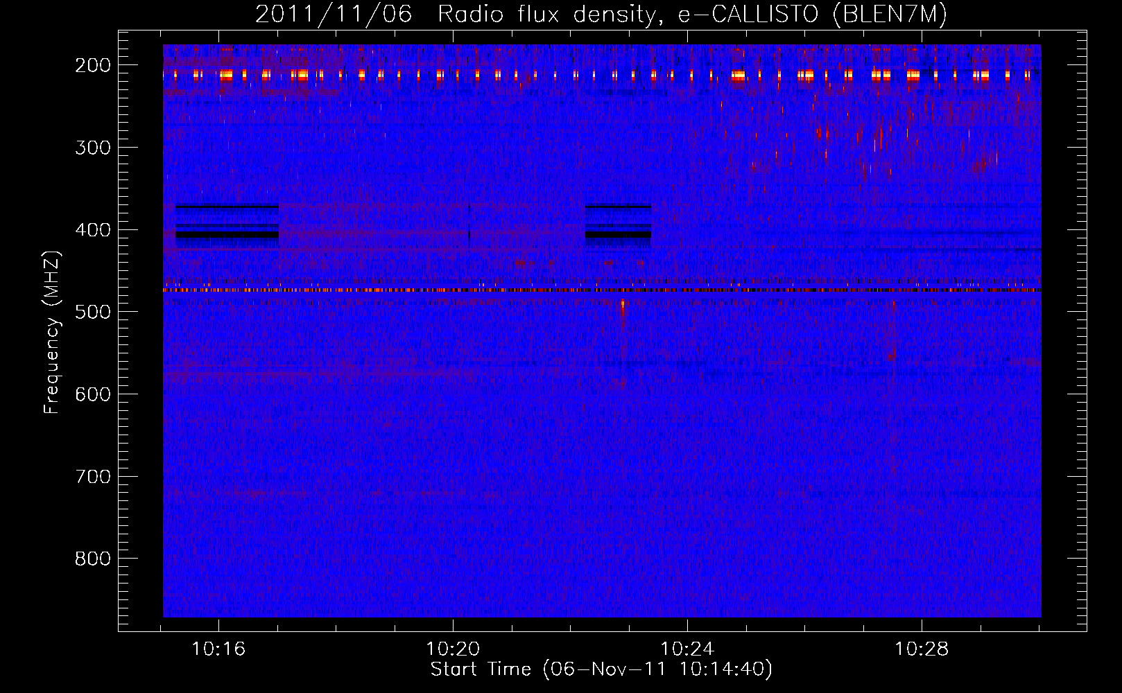Click the 400 frequency tick label

point(93,230)
